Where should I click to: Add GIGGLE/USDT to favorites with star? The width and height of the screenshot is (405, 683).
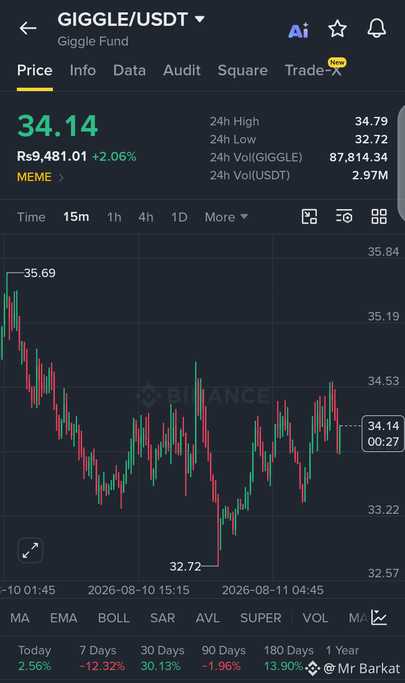(x=337, y=28)
